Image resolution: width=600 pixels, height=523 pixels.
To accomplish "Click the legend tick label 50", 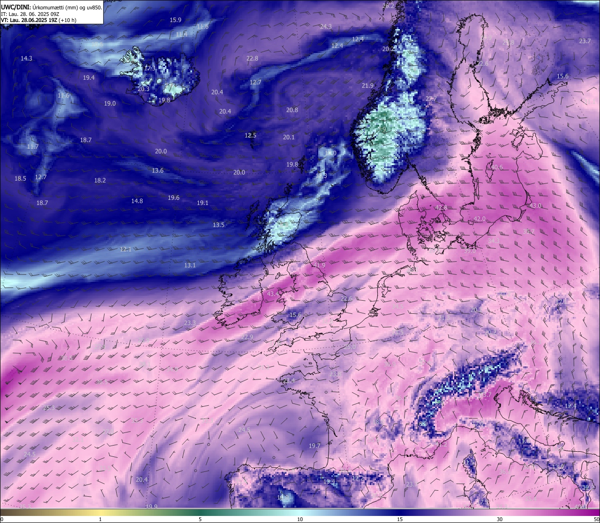I will 596,519.
